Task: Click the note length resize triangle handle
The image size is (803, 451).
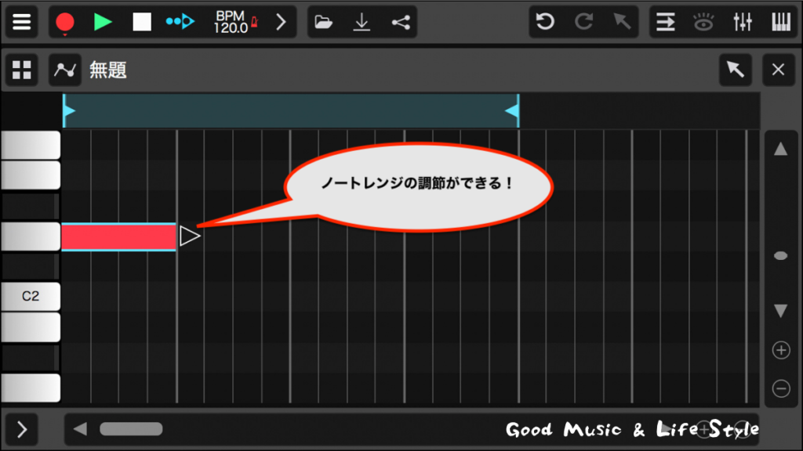Action: click(190, 236)
